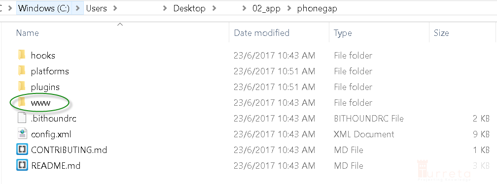This screenshot has width=497, height=184.
Task: Sort files by Name column header
Action: pos(27,33)
